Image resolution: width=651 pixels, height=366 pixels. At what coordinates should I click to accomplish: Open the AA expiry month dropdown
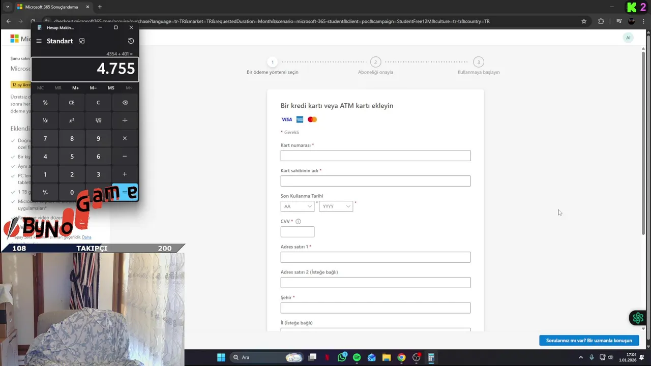[x=298, y=206]
